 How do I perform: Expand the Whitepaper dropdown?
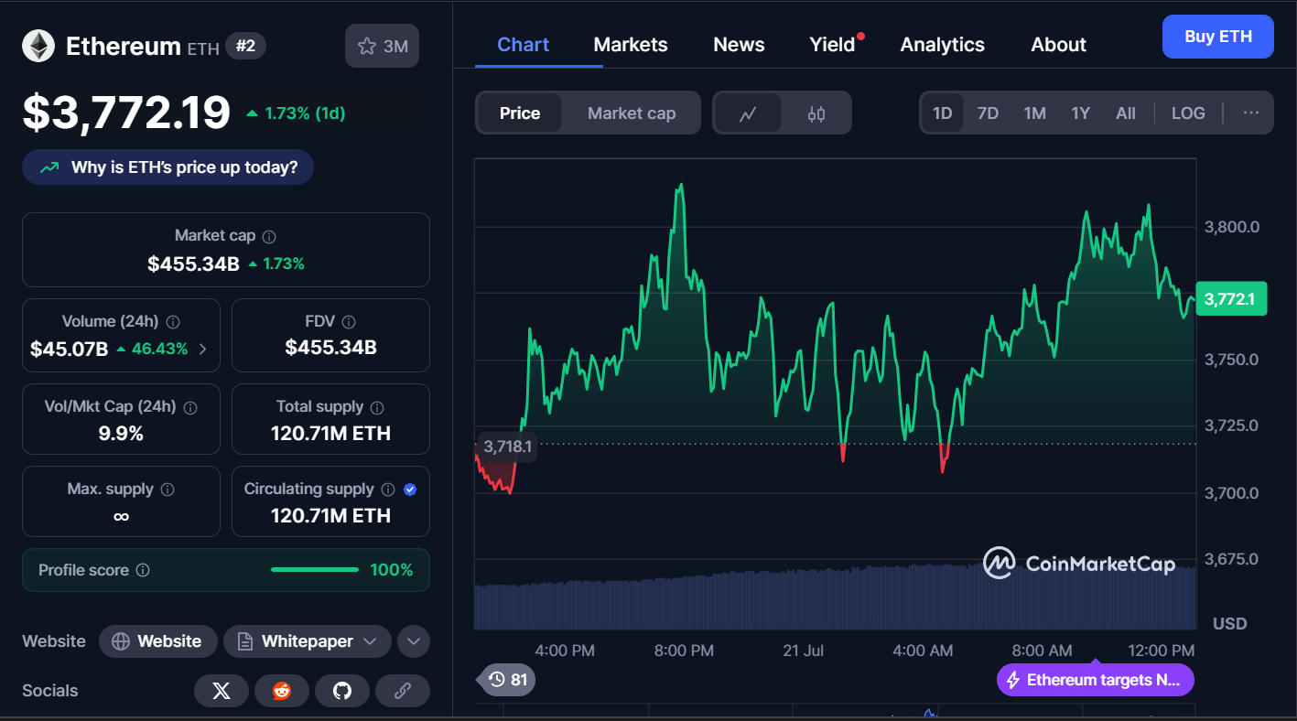coord(308,641)
